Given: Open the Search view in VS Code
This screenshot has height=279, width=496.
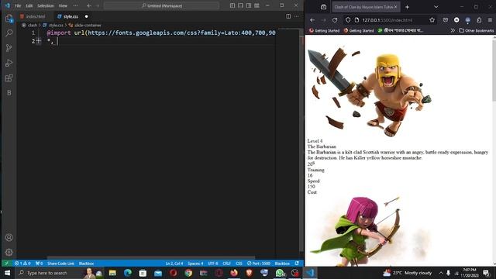Looking at the screenshot, I should point(9,33).
